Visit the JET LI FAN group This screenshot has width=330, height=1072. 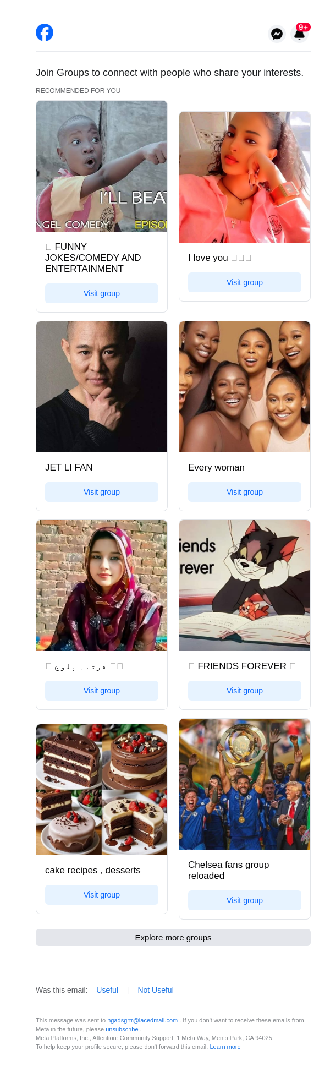[102, 492]
